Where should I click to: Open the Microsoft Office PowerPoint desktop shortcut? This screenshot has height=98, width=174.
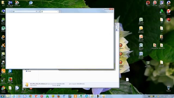141,38
